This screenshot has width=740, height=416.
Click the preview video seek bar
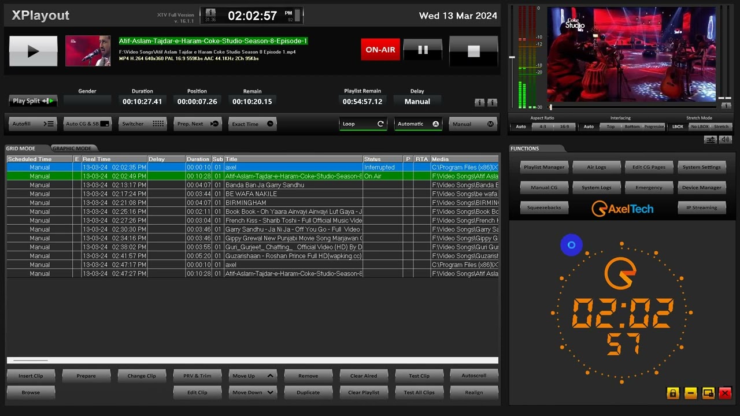click(x=632, y=107)
